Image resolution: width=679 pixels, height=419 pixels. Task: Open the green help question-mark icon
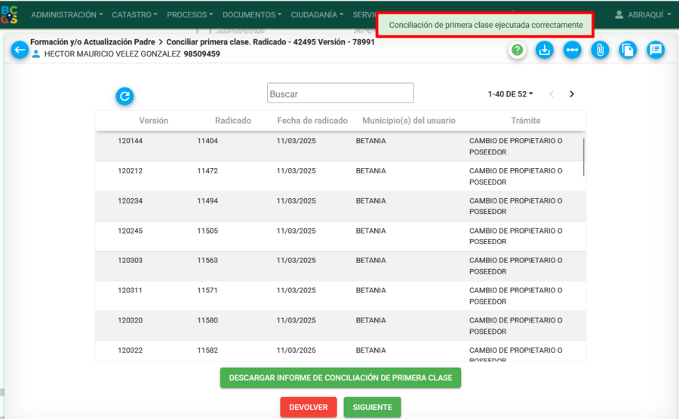coord(517,50)
